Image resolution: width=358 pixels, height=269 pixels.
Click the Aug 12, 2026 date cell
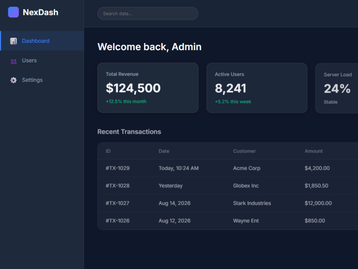pos(174,221)
